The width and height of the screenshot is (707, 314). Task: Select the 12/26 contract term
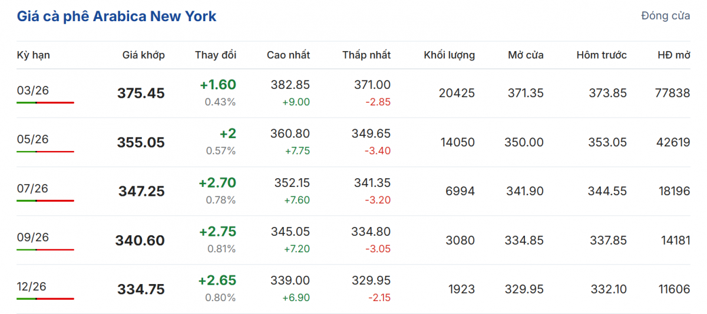[x=33, y=286]
